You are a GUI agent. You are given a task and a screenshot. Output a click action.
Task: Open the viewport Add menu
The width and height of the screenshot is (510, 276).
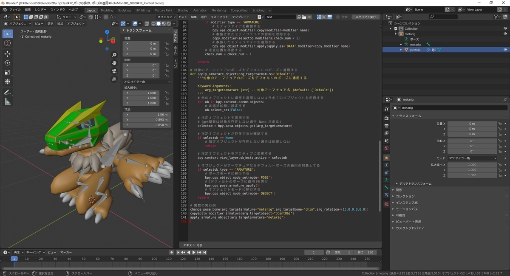click(x=60, y=24)
